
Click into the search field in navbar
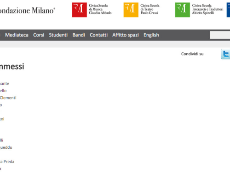click(220, 35)
